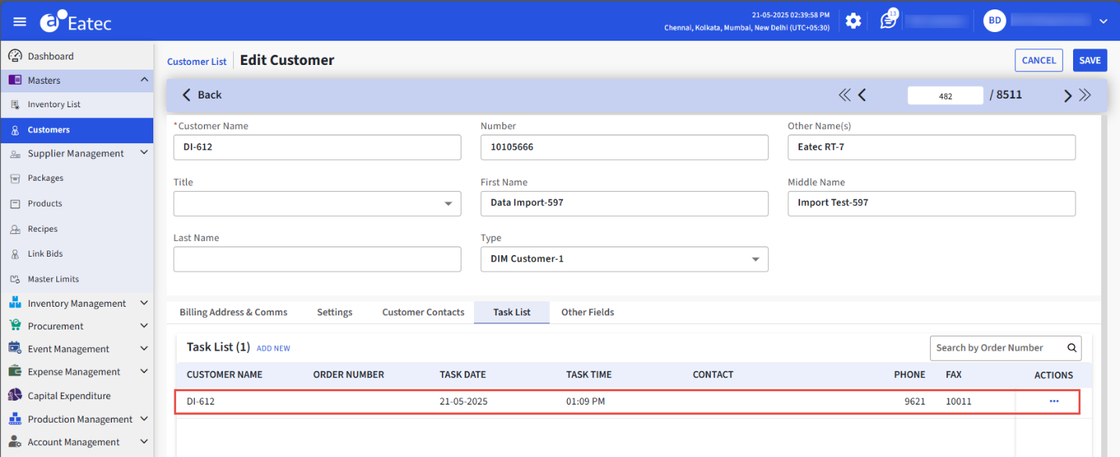
Task: Switch to the Billing Address & Comms tab
Action: [x=233, y=311]
